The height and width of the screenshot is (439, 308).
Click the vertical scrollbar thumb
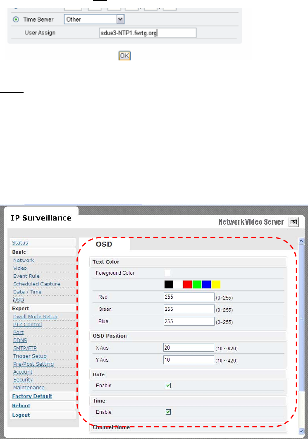301,318
